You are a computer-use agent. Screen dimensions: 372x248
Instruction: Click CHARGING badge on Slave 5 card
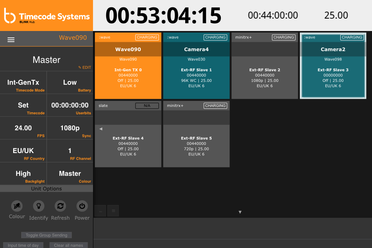215,106
